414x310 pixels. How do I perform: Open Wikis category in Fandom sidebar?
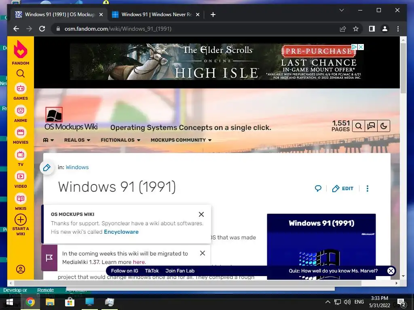(20, 202)
